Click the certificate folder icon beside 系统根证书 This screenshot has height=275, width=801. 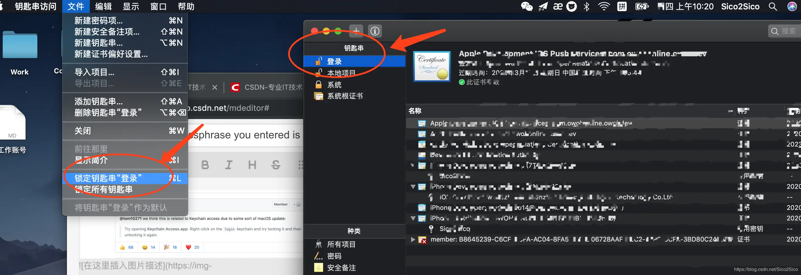point(319,96)
